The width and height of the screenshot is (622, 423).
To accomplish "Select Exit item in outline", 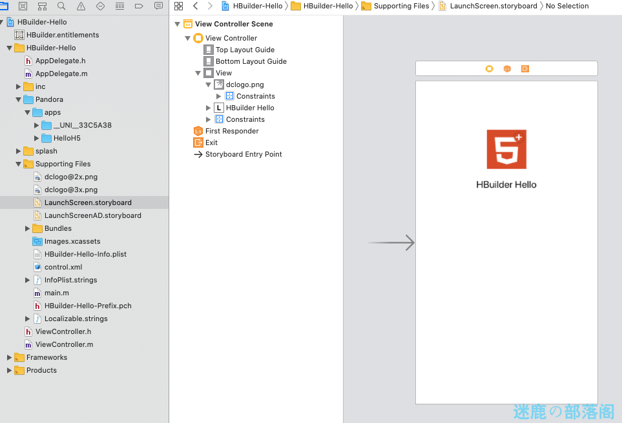I will pyautogui.click(x=211, y=143).
